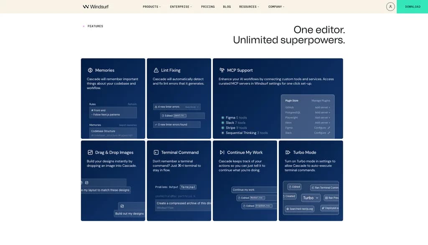428x245 pixels.
Task: Click Refresh next to Rules
Action: [x=132, y=104]
